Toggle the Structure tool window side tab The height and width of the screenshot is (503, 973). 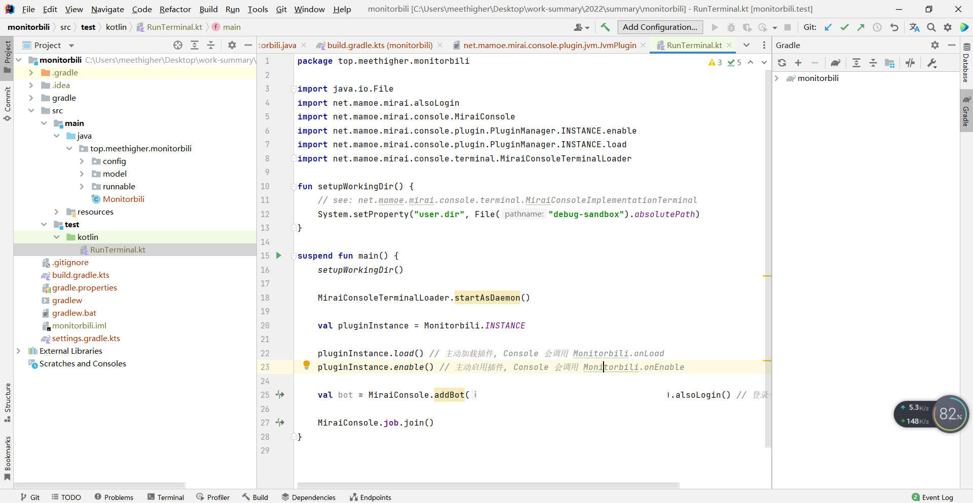point(7,402)
